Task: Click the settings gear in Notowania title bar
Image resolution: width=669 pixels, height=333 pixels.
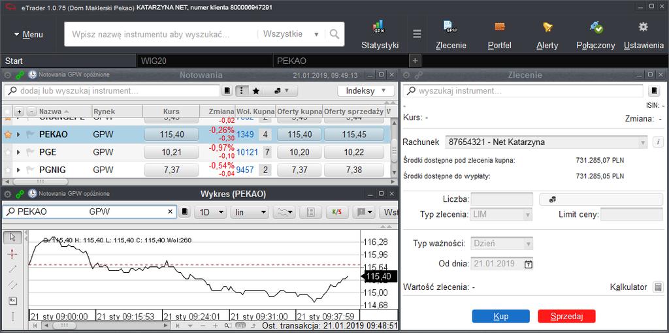Action: (x=7, y=75)
